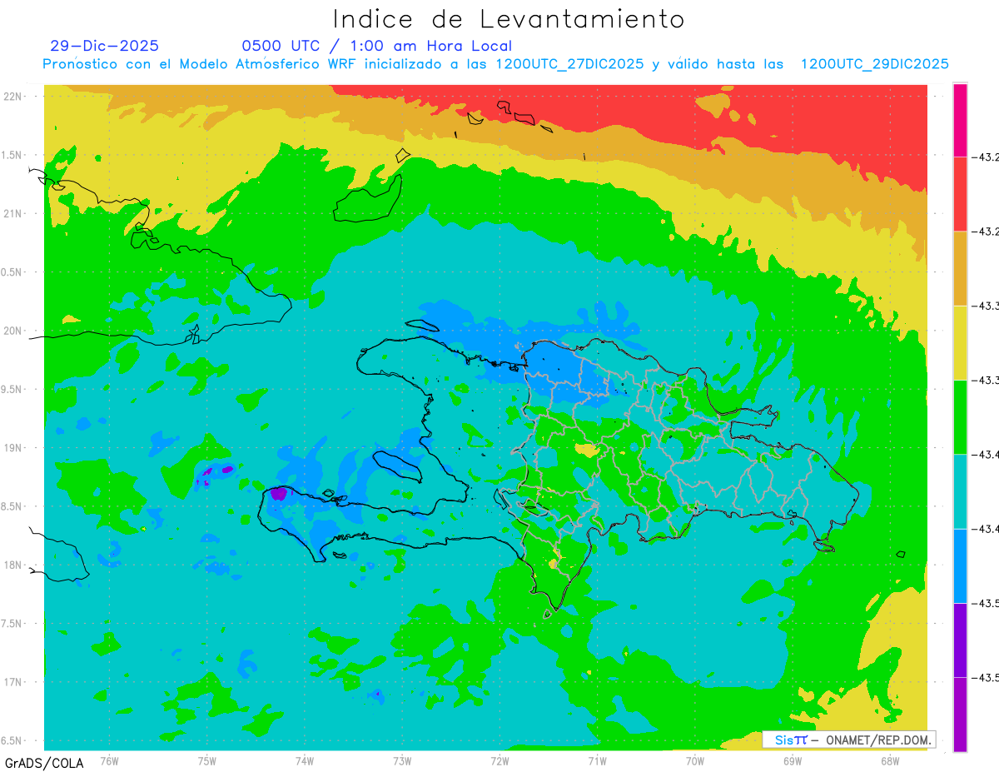Click the "17N" latitude label
Viewport: 999px width, 772px height.
[x=13, y=682]
